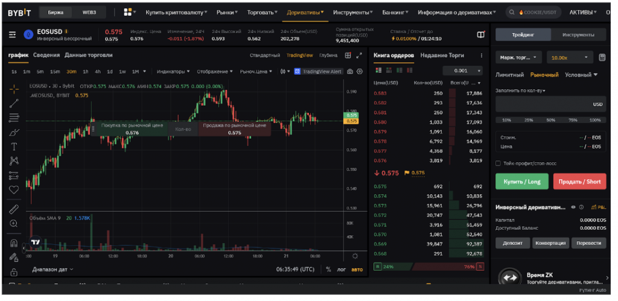This screenshot has width=618, height=301.
Task: Toggle авто scale on chart
Action: [x=357, y=269]
